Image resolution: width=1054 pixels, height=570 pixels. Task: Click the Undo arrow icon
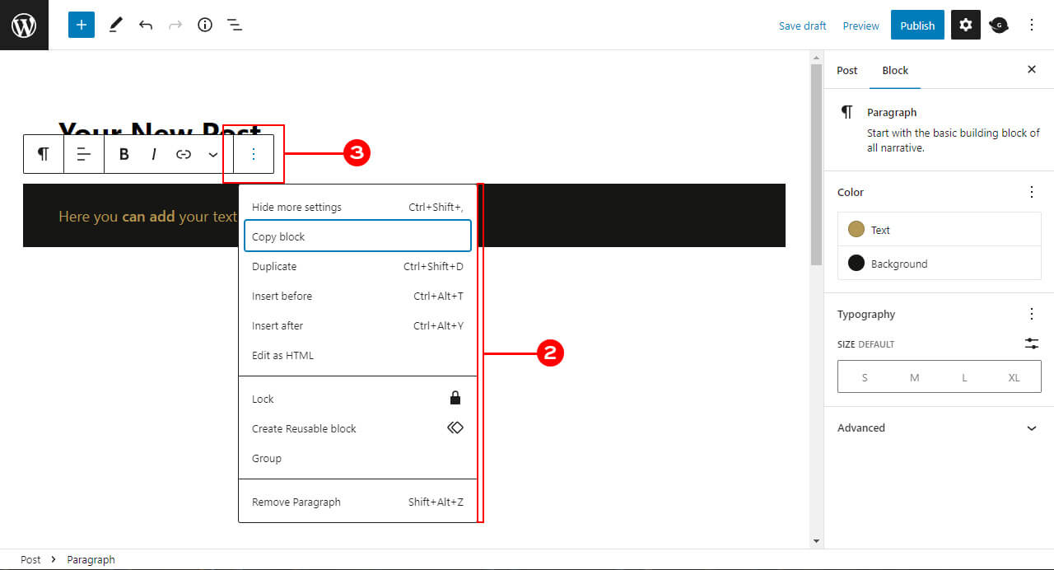pyautogui.click(x=146, y=25)
